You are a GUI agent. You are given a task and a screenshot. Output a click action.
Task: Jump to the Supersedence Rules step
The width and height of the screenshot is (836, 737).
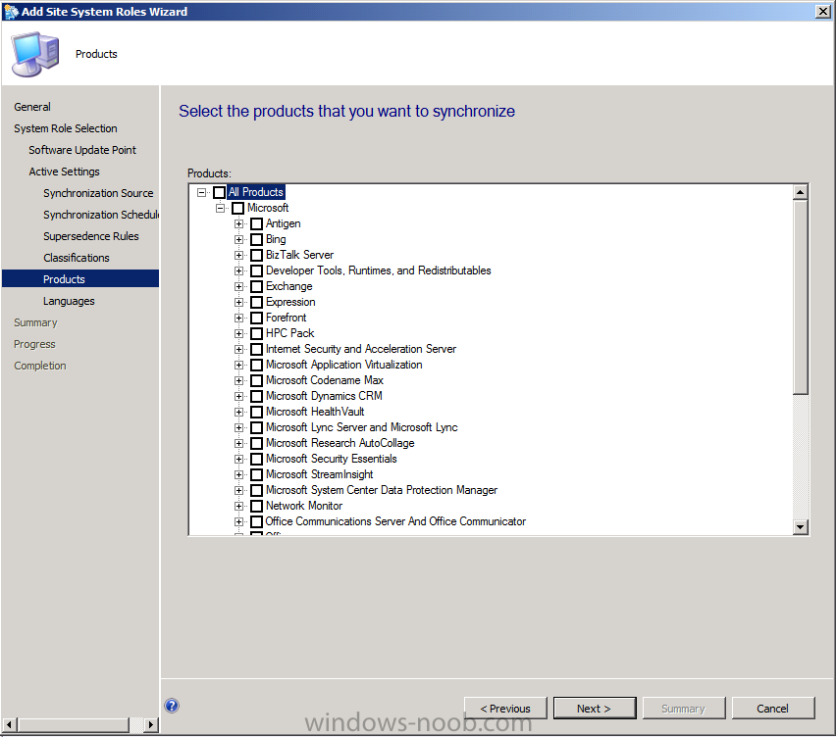click(91, 236)
